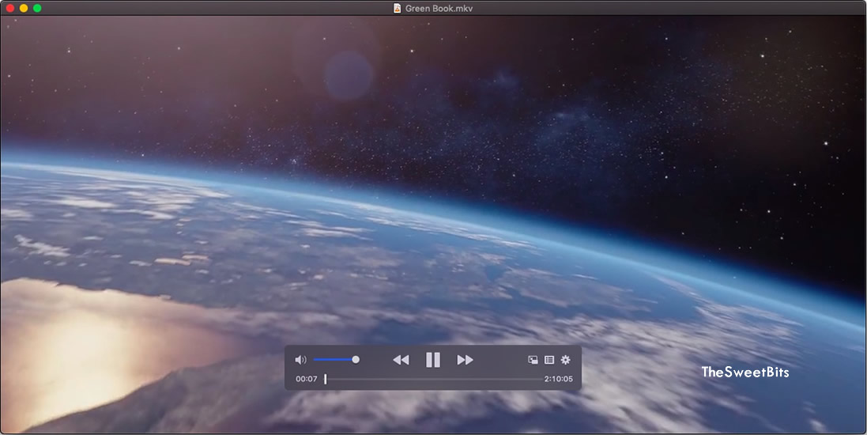Click the playback position marker on timeline
Screen dimensions: 867x435
325,379
